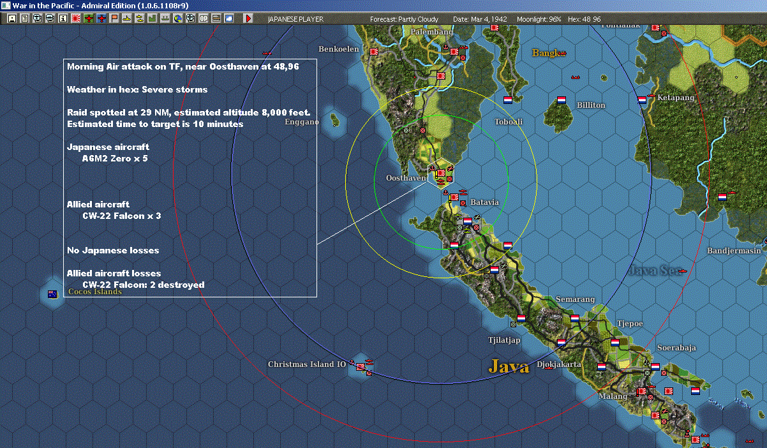Click the red play arrow to end turn
Viewport: 767px width, 448px height.
248,19
